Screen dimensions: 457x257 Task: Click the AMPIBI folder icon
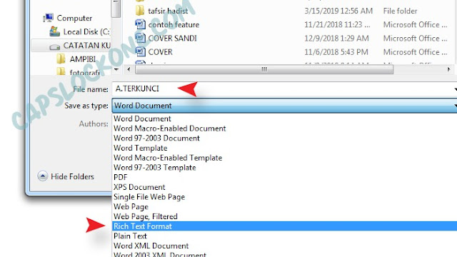[x=61, y=59]
